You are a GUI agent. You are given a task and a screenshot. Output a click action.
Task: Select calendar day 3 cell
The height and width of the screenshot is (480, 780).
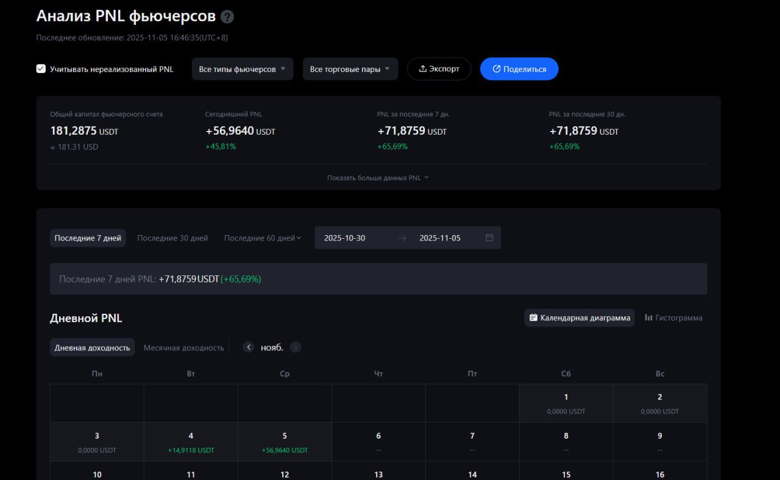point(97,442)
